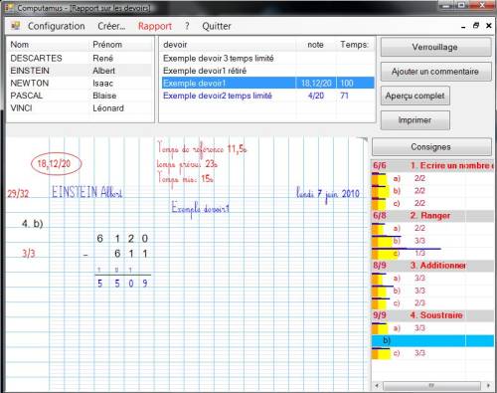Click the Consignes button
This screenshot has height=393, width=497.
[431, 146]
